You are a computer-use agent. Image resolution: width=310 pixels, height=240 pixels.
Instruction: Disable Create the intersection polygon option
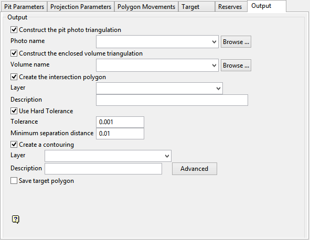point(14,77)
